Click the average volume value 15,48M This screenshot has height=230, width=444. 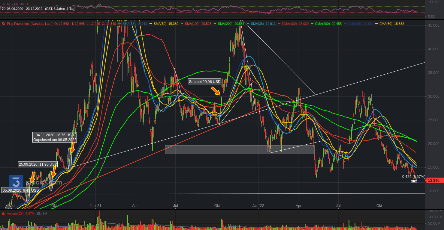(x=42, y=214)
